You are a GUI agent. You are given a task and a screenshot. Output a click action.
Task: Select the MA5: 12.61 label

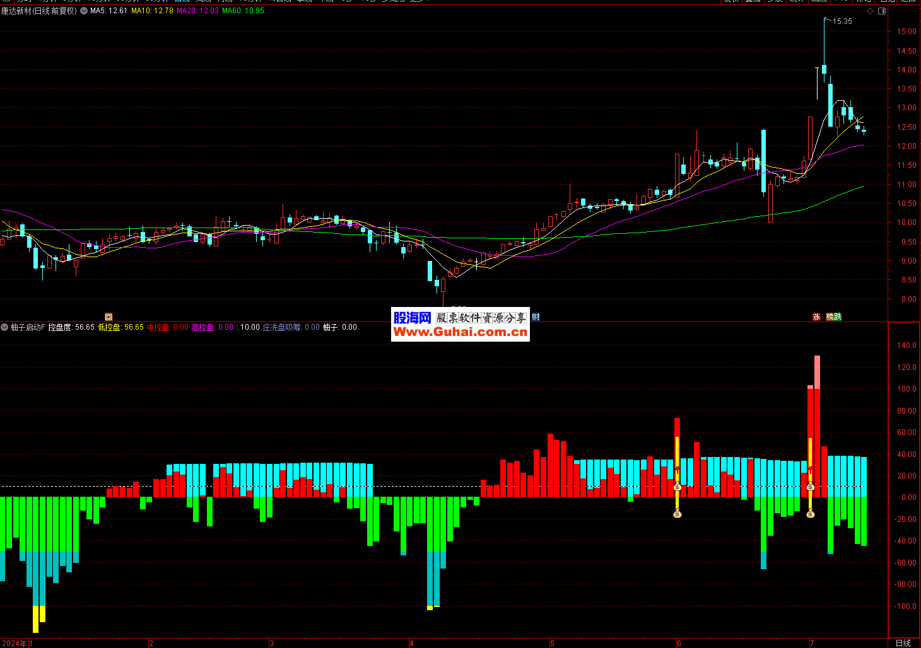[109, 11]
